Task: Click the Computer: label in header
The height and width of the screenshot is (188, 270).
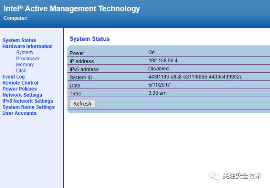Action: click(16, 18)
